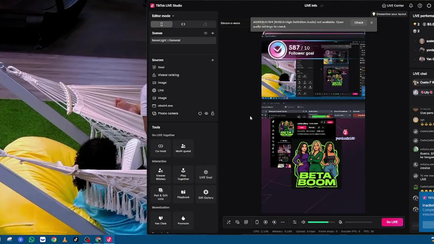Open the Fan Club monetization tool
The width and height of the screenshot is (434, 244).
click(161, 220)
